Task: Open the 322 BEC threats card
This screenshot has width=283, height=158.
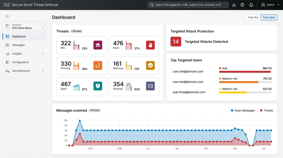Action: 81,45
